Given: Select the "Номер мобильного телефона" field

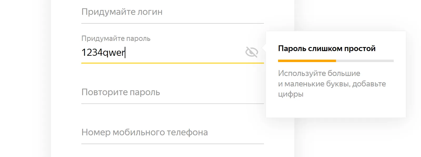Looking at the screenshot, I should [x=173, y=132].
